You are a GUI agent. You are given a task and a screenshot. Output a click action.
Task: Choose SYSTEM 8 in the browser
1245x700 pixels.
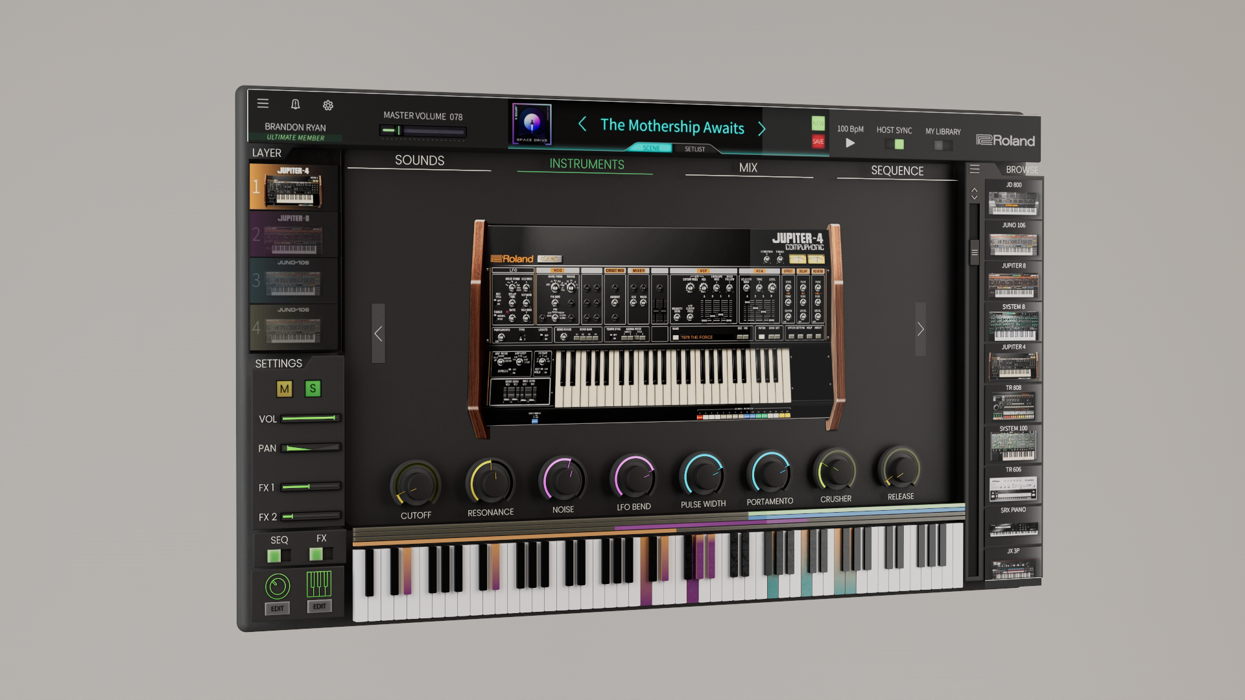point(1013,321)
